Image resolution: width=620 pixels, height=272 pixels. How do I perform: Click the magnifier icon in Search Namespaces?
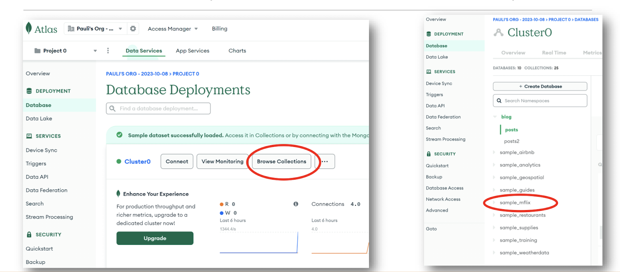click(x=499, y=101)
